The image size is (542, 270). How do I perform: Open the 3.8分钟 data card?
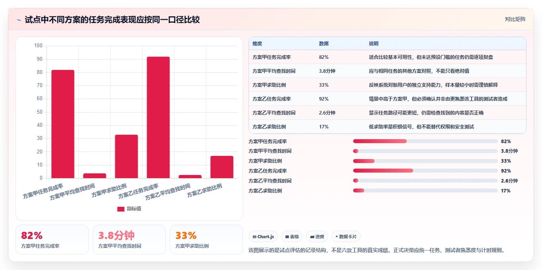(x=129, y=239)
